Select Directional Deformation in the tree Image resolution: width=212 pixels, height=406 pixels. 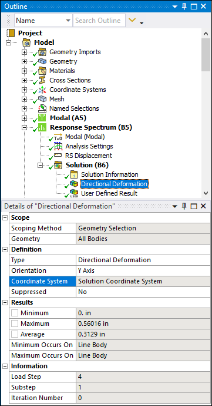(114, 184)
